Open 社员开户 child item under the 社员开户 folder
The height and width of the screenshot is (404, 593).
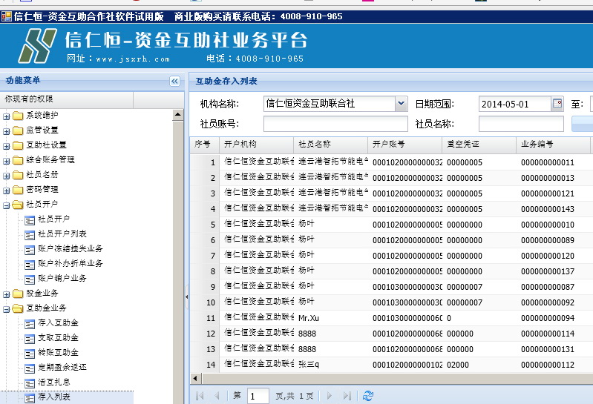click(53, 219)
